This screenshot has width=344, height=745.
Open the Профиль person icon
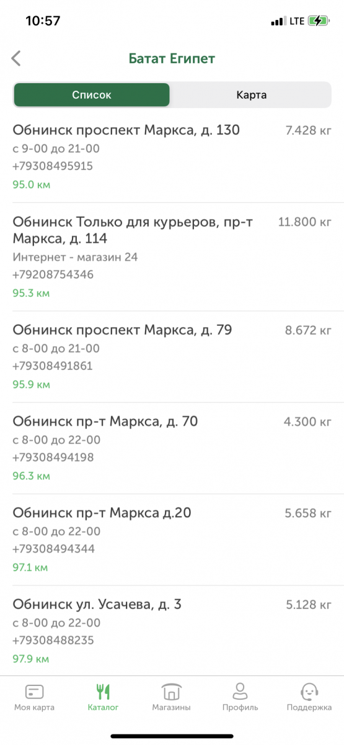pos(240,691)
